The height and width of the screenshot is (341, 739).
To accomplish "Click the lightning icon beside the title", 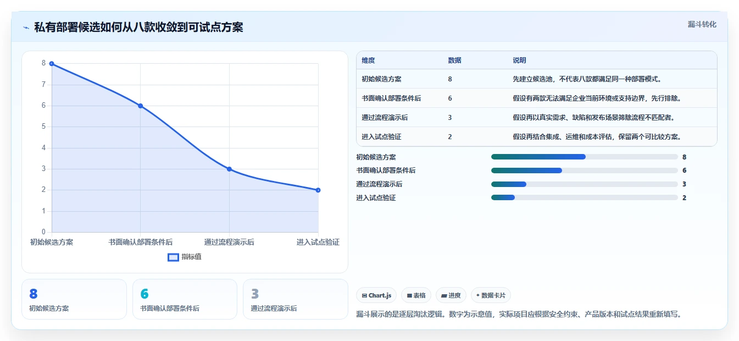I will point(26,28).
